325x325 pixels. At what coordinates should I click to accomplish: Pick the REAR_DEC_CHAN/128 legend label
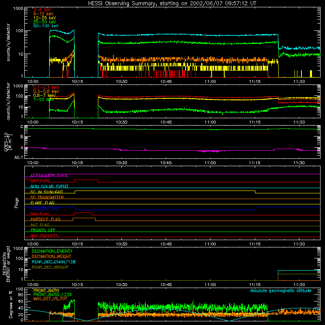[x=54, y=262]
